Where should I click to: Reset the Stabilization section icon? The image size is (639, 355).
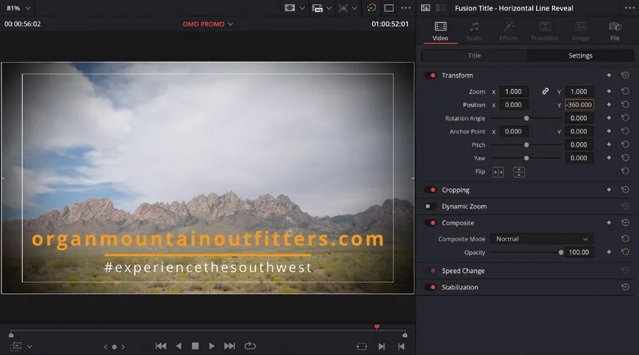pyautogui.click(x=625, y=287)
